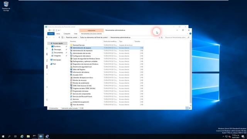Refresh the Herramientas administrativas folder
Viewport: 247px width, 139px height.
pos(162,37)
